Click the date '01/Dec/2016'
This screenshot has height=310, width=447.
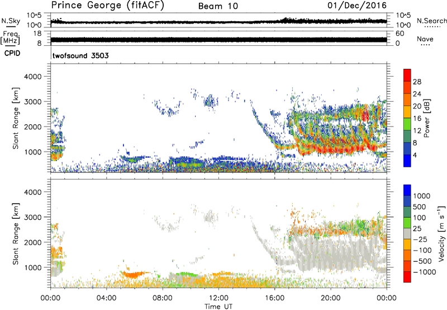click(x=357, y=5)
